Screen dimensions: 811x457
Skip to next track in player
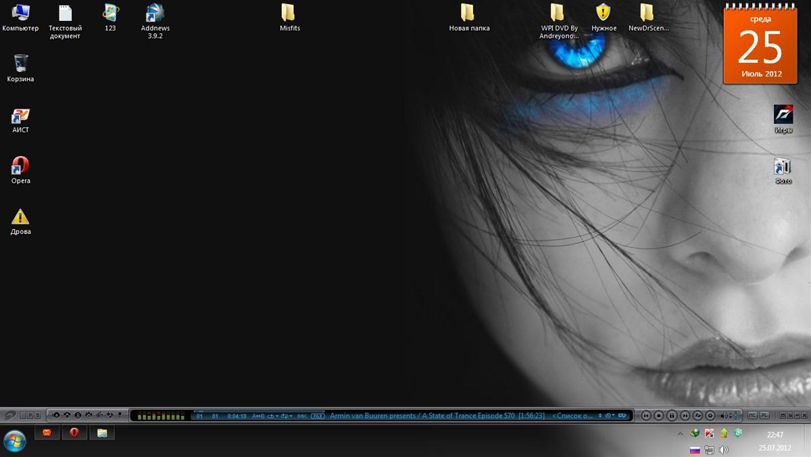click(x=685, y=416)
